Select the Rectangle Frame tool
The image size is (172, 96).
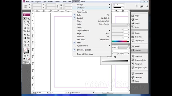25,28
